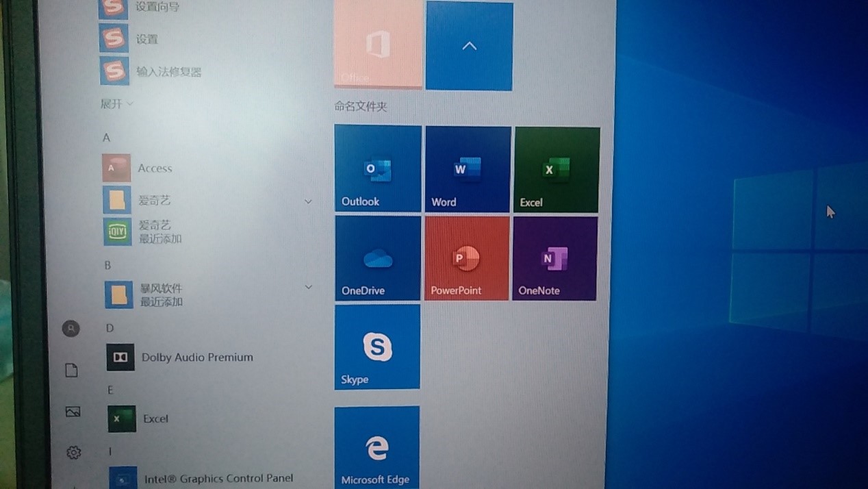The width and height of the screenshot is (868, 489).
Task: Open the OneDrive tile
Action: coord(378,258)
